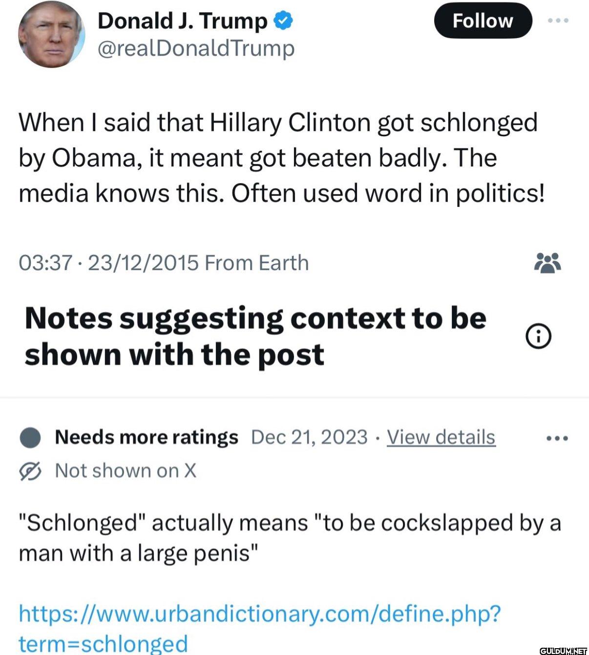589x655 pixels.
Task: Expand the note's three-dot options menu
Action: point(557,438)
